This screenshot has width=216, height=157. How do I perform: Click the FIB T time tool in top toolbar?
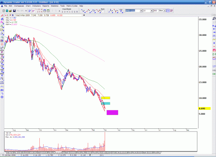121,11
